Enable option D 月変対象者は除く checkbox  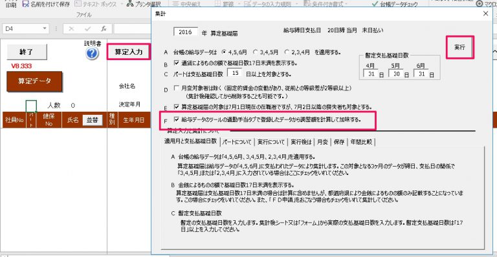tap(177, 88)
